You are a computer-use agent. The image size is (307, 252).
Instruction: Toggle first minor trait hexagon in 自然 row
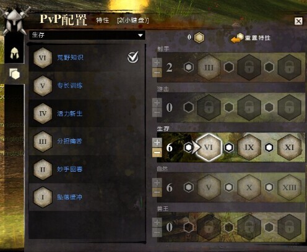189,187
